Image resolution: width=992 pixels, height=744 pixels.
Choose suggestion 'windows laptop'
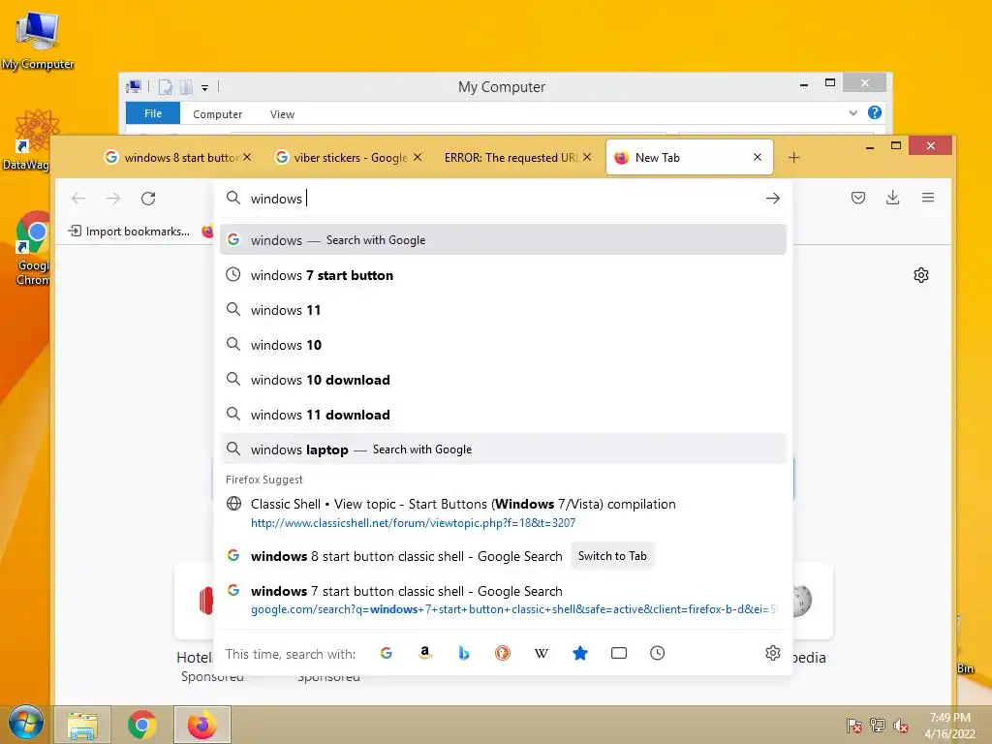tap(503, 449)
